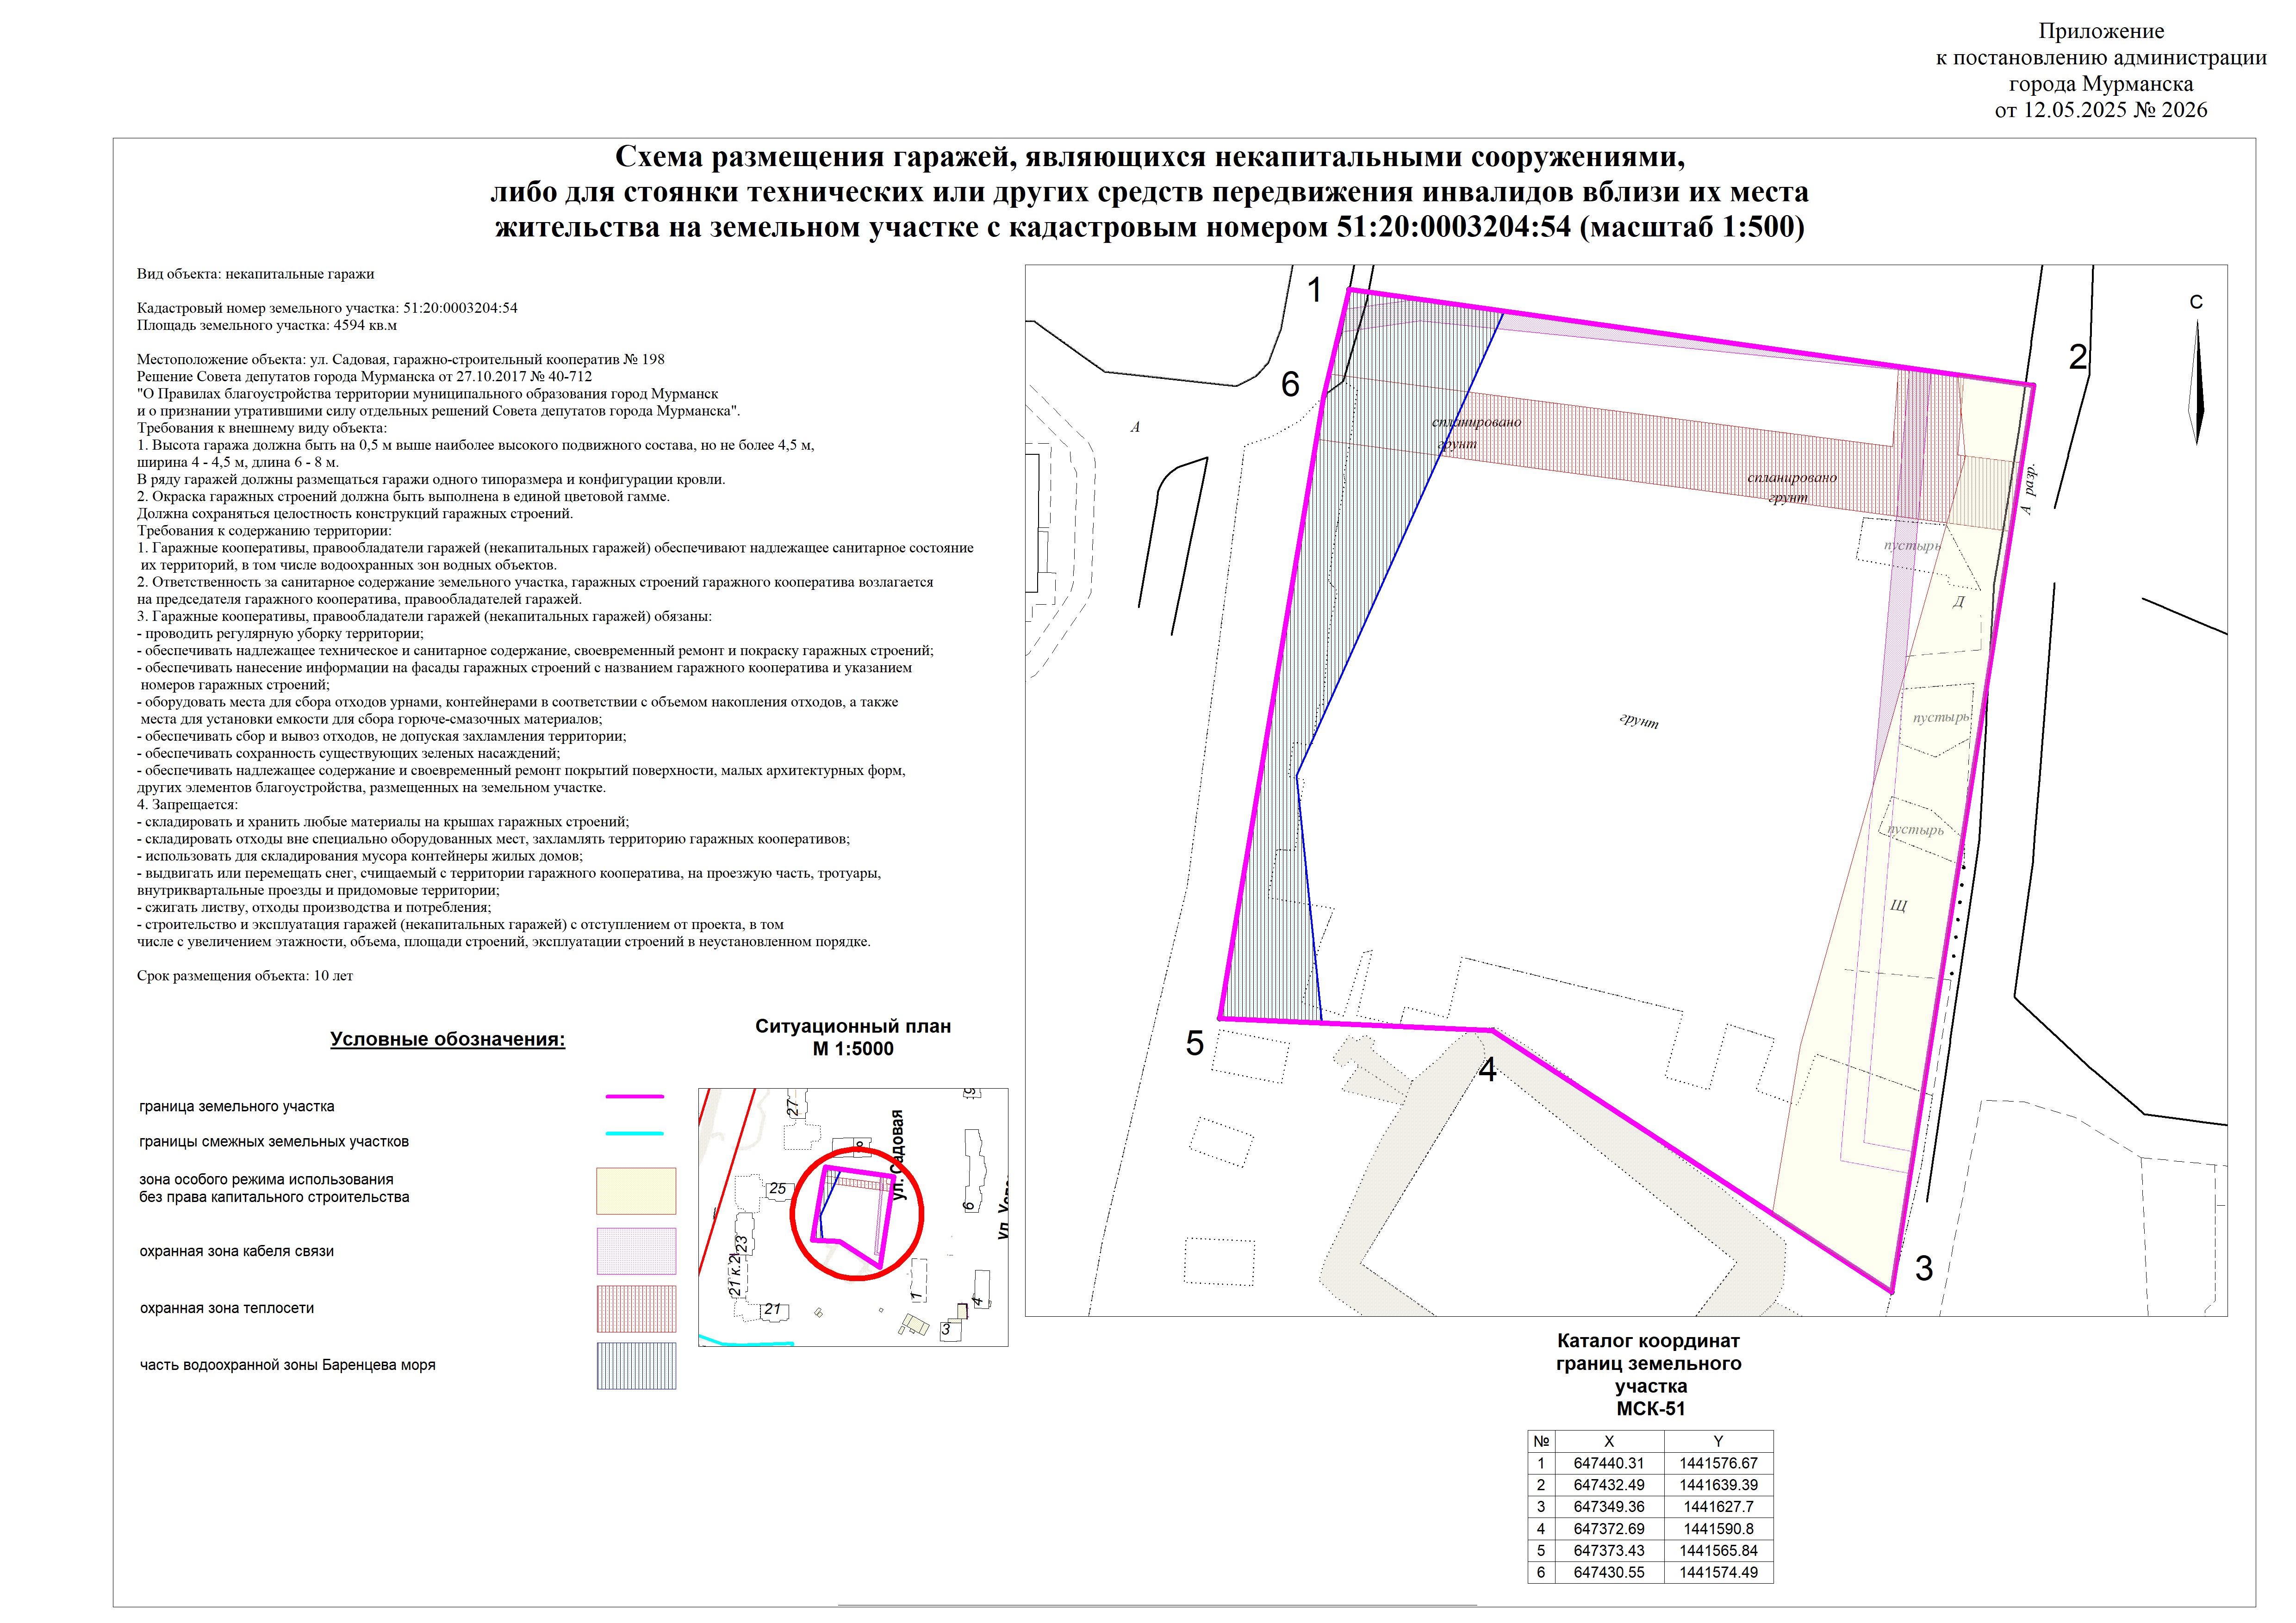
Task: Click boundary point number 5 on the map
Action: (x=1195, y=1043)
